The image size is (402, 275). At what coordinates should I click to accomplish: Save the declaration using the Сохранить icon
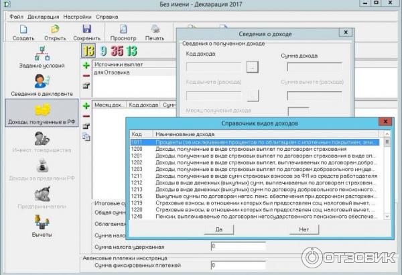pos(87,30)
